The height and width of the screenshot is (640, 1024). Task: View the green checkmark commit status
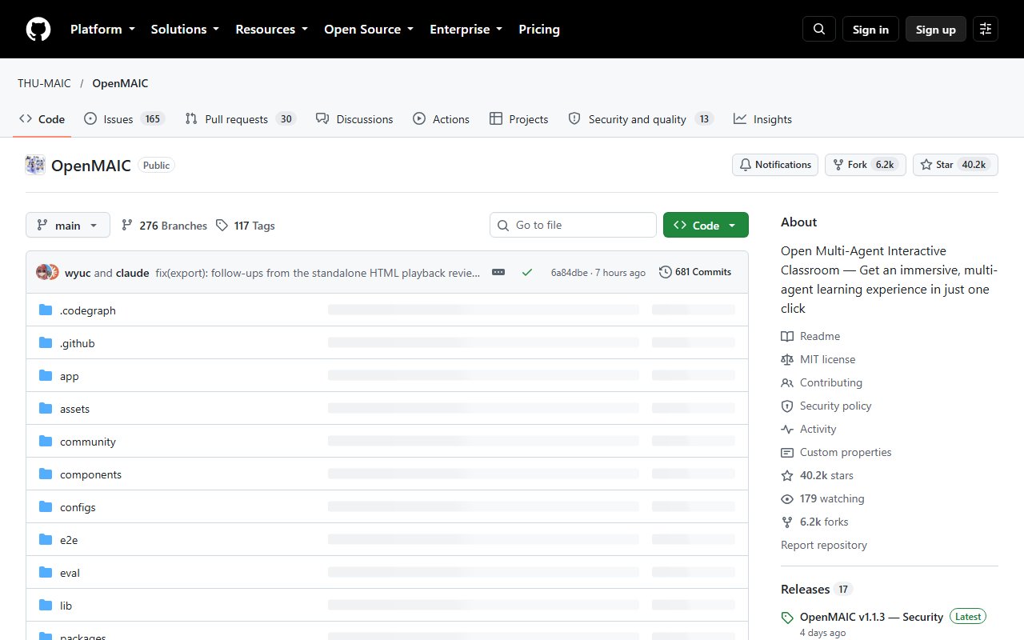526,272
